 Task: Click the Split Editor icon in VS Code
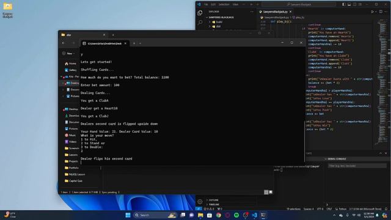[381, 12]
